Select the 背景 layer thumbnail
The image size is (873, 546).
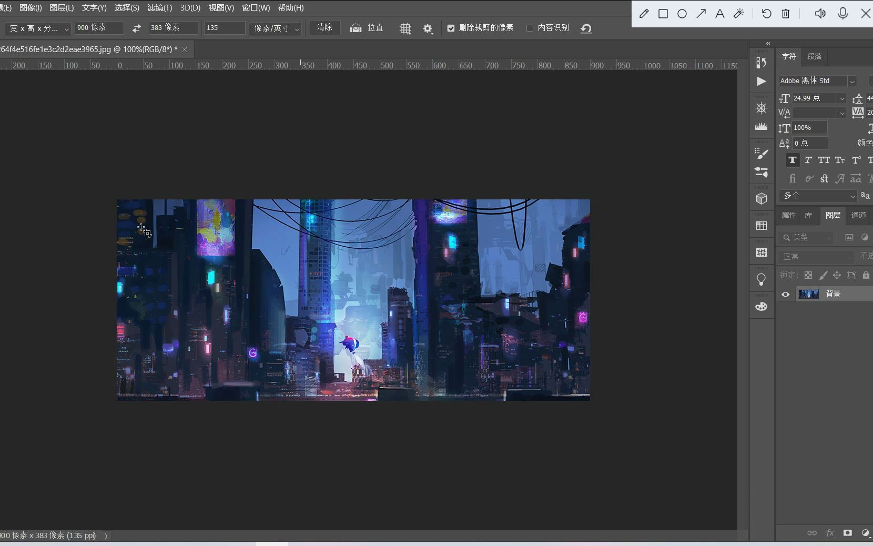click(808, 294)
